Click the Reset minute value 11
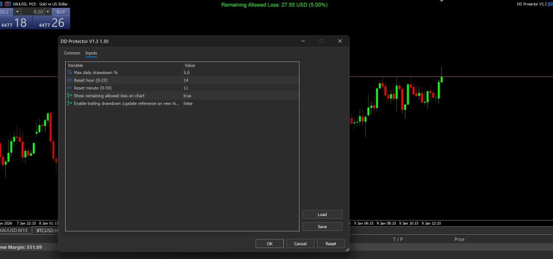 pos(186,88)
